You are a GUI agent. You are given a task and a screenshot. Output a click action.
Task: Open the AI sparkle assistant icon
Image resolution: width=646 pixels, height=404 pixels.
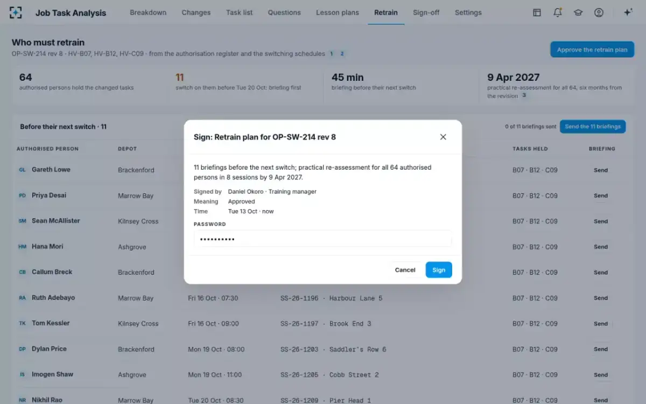tap(628, 12)
